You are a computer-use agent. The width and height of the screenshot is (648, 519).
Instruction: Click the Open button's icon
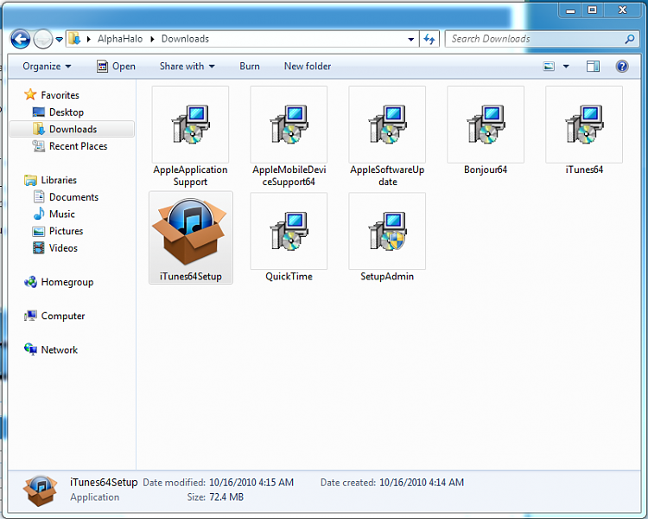coord(102,67)
